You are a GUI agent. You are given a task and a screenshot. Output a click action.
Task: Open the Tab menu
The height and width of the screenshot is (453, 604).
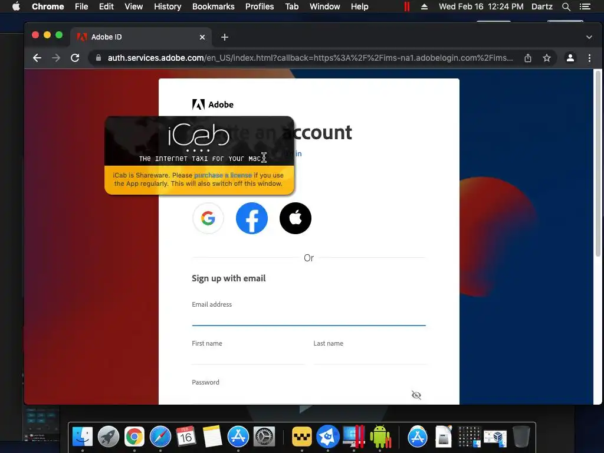[x=292, y=6]
